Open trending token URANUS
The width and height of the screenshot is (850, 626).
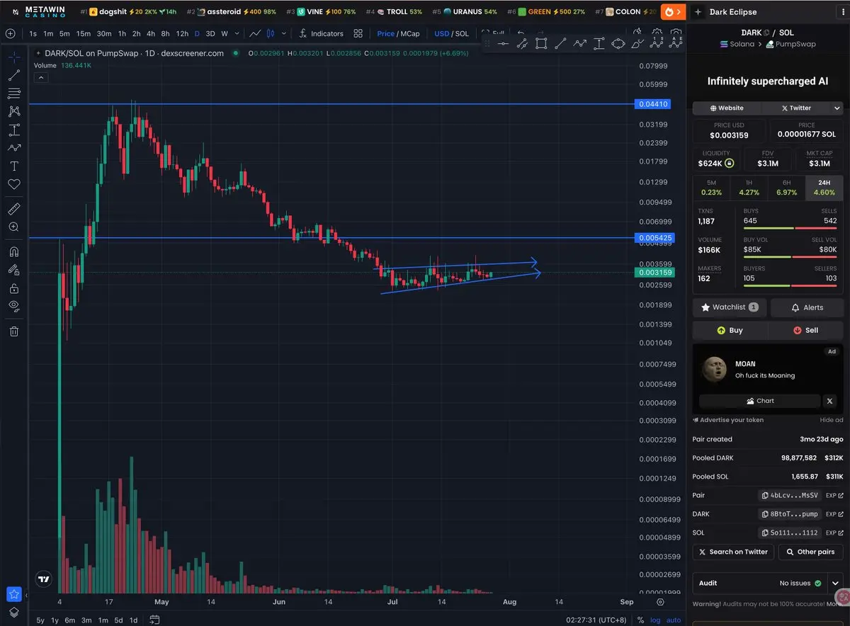point(464,11)
